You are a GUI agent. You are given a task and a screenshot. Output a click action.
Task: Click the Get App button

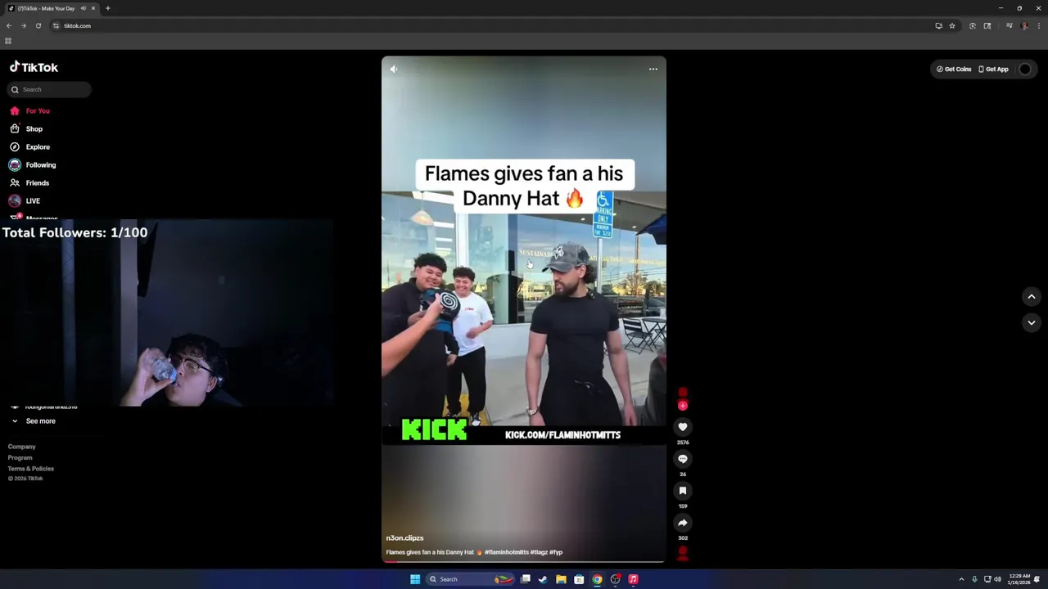click(993, 69)
